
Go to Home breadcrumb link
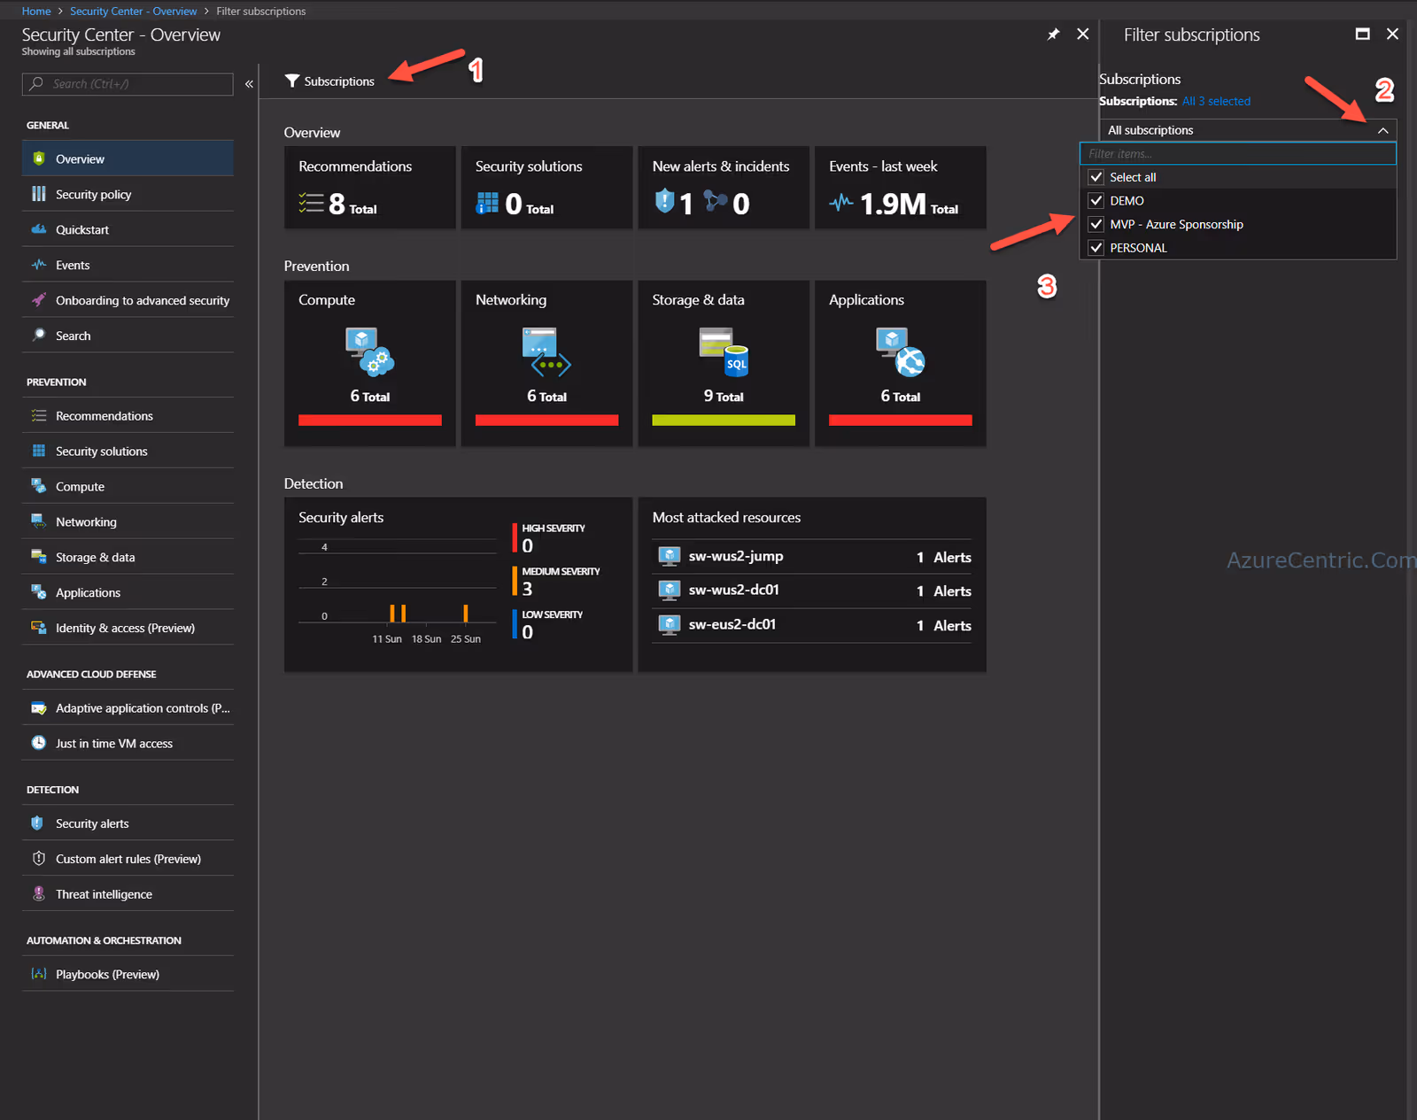(36, 11)
